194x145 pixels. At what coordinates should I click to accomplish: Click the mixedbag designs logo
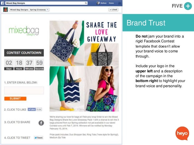[x=24, y=31]
